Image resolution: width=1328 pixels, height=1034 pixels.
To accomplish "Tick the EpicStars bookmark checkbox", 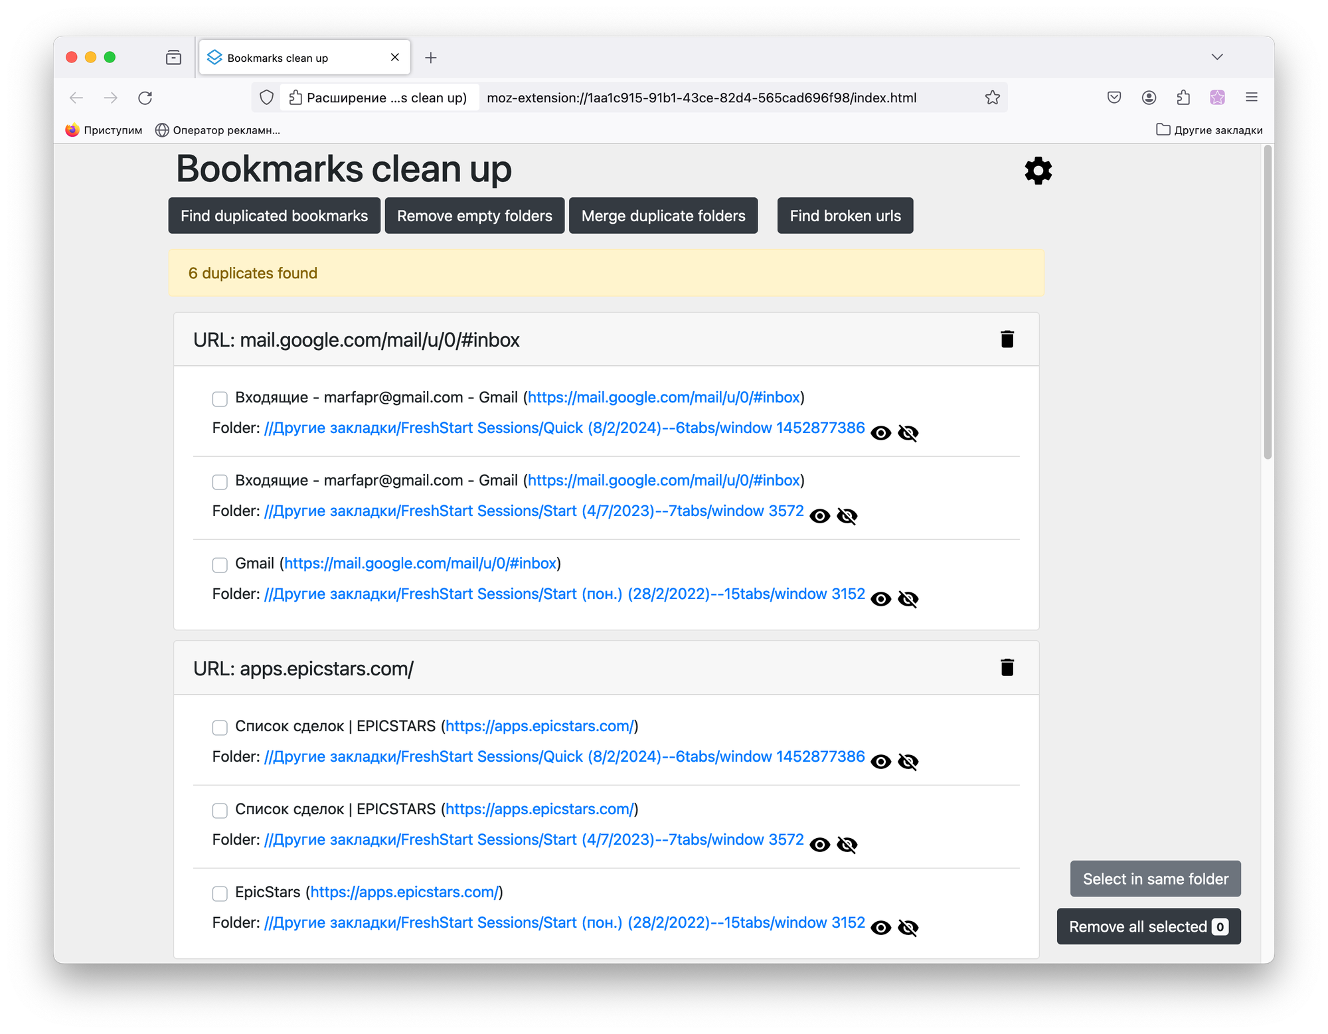I will pyautogui.click(x=220, y=893).
